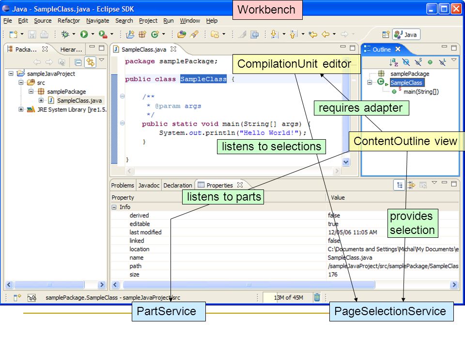Toggle Hide Static Members in Outline
Screen dimensions: 465x348
pos(418,62)
